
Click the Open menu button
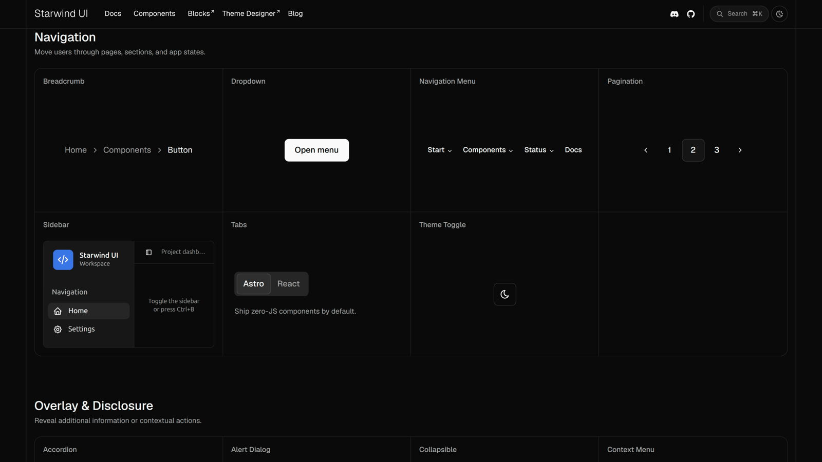click(316, 150)
